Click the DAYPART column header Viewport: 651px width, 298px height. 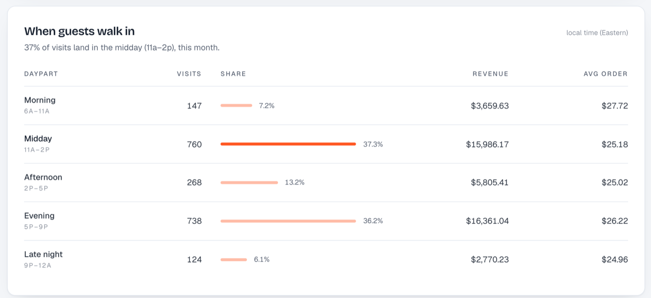41,74
